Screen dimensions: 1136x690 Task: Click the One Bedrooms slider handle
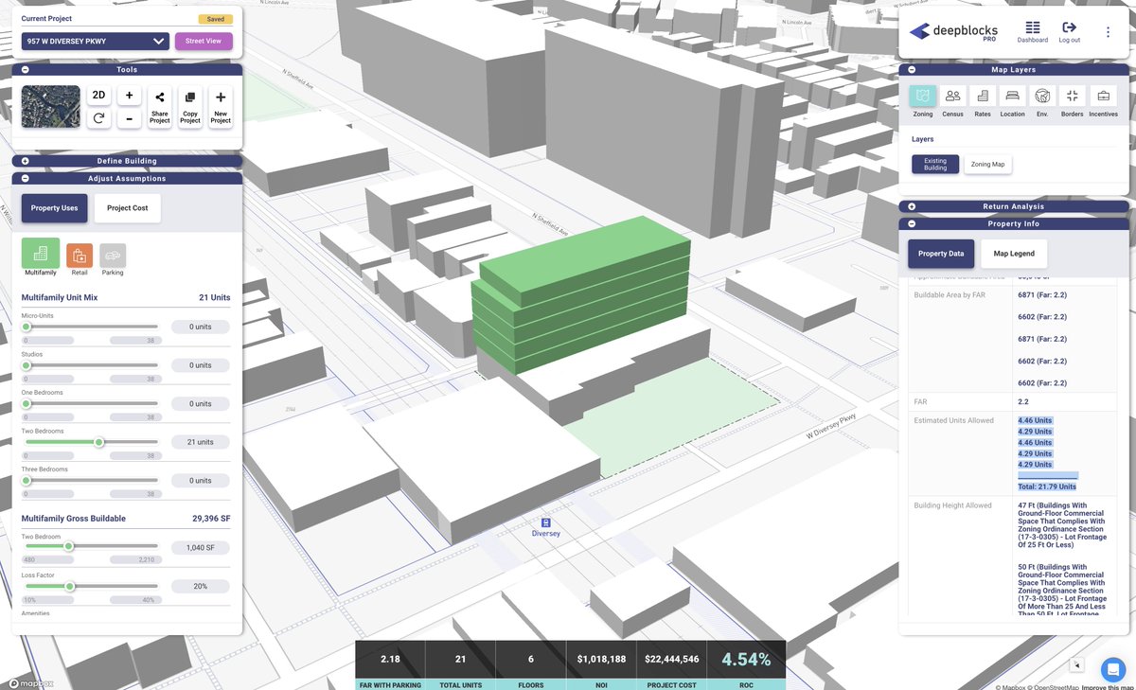point(27,403)
